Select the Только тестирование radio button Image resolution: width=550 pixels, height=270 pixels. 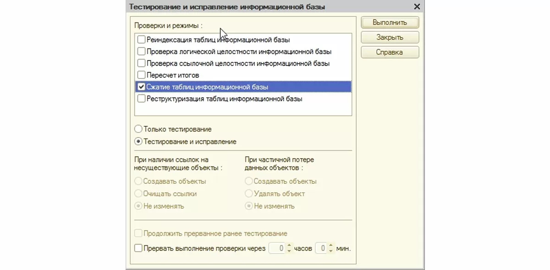click(138, 129)
